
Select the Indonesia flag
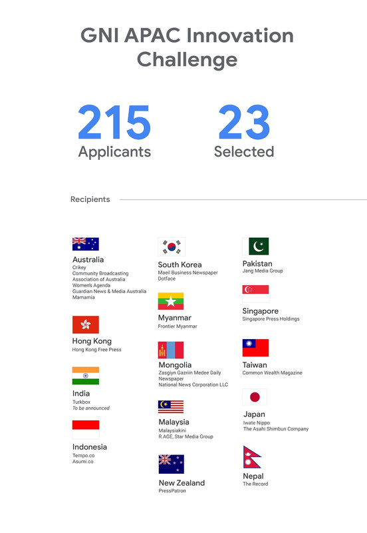point(86,429)
